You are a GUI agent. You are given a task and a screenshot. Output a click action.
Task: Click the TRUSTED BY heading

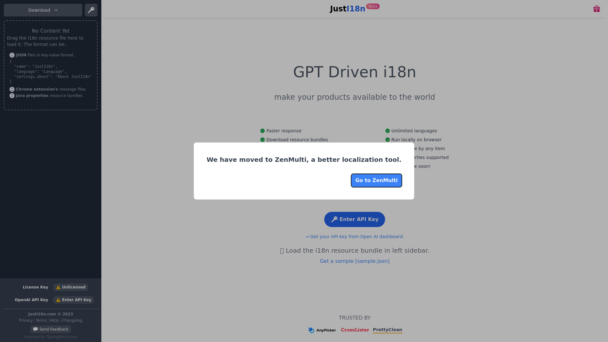(354, 318)
